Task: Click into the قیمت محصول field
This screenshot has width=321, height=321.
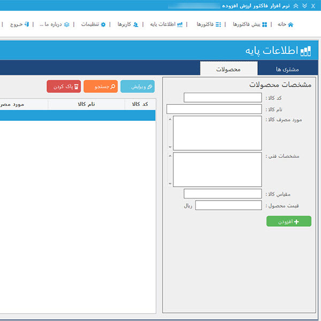Action: (x=228, y=205)
